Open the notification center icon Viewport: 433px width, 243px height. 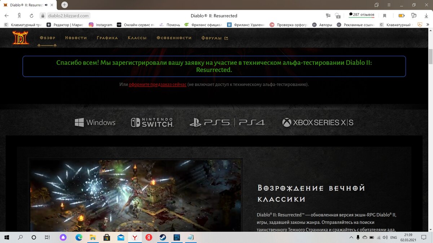pyautogui.click(x=424, y=238)
